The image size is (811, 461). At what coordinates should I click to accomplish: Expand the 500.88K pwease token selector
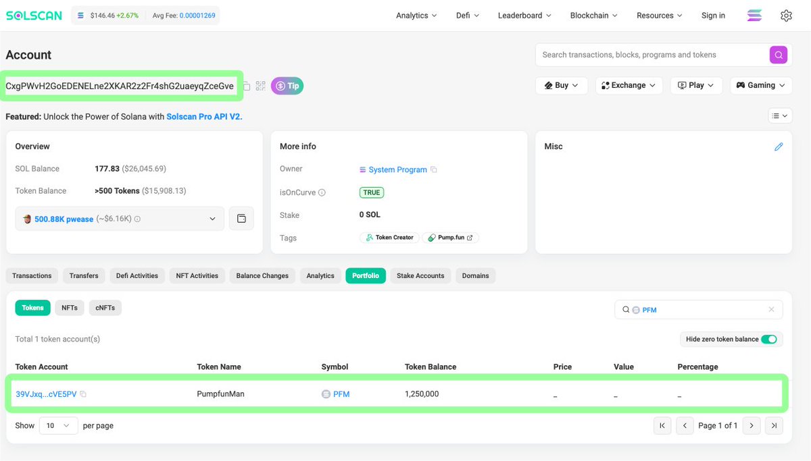point(120,219)
